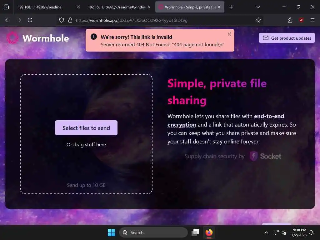This screenshot has height=240, width=320.
Task: Click Select files to send button
Action: pyautogui.click(x=86, y=128)
